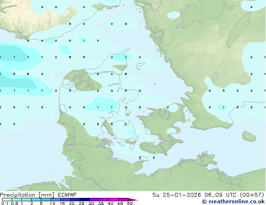Select the 2–5 mm legend color box
This screenshot has height=205, width=266.
click(36, 200)
